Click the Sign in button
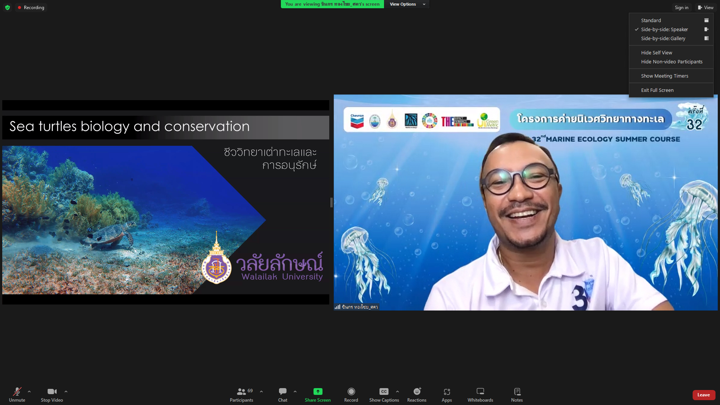The width and height of the screenshot is (720, 405). point(681,7)
